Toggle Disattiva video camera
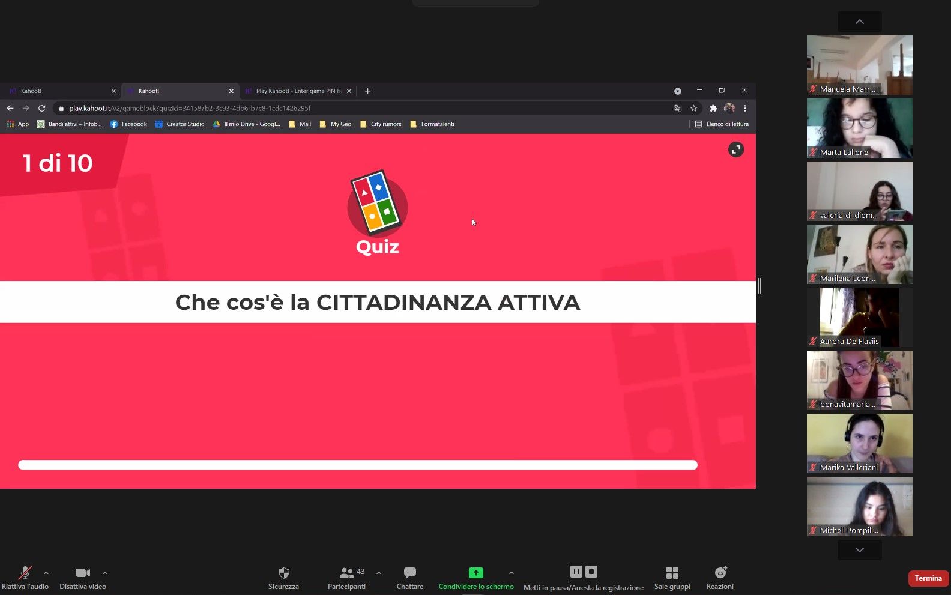This screenshot has width=951, height=595. click(x=82, y=573)
